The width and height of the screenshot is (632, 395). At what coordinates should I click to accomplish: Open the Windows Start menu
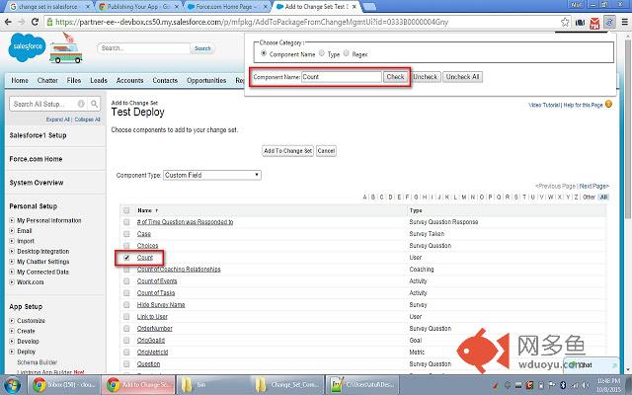pyautogui.click(x=12, y=384)
